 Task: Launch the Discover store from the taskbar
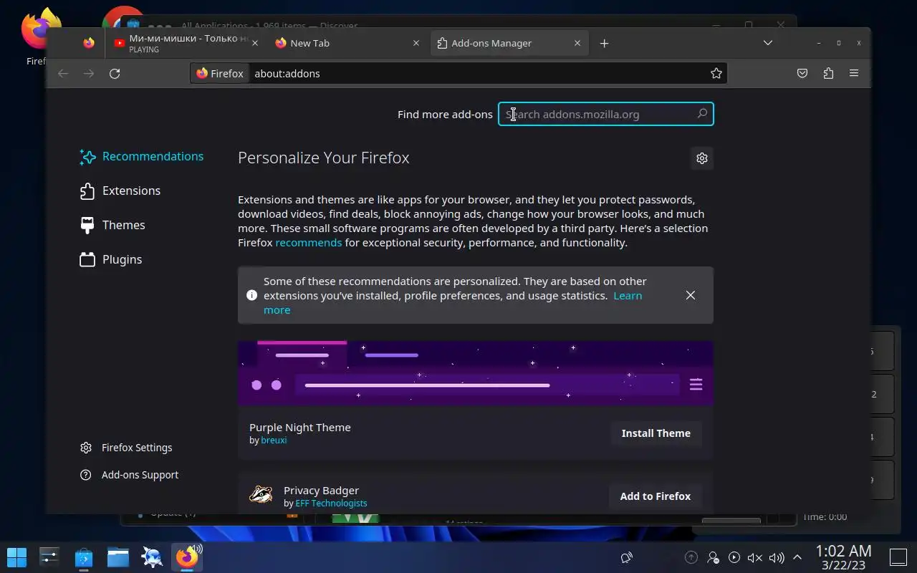(84, 557)
